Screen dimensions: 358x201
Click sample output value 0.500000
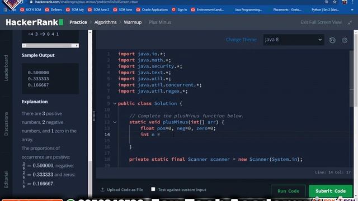pos(38,73)
